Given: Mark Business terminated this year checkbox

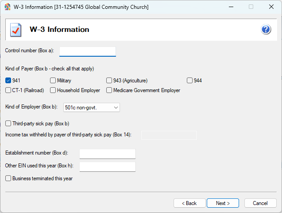Looking at the screenshot, I should (x=8, y=178).
